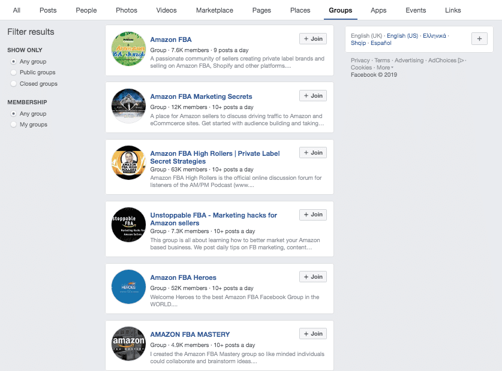The height and width of the screenshot is (371, 502).
Task: Click the 7.6K members text
Action: 190,50
